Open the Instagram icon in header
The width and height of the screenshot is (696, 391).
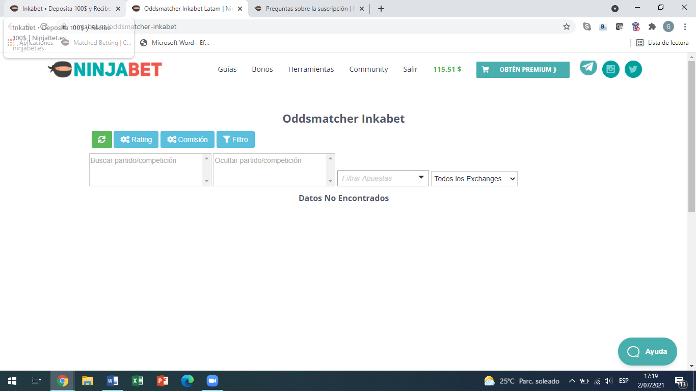tap(611, 69)
